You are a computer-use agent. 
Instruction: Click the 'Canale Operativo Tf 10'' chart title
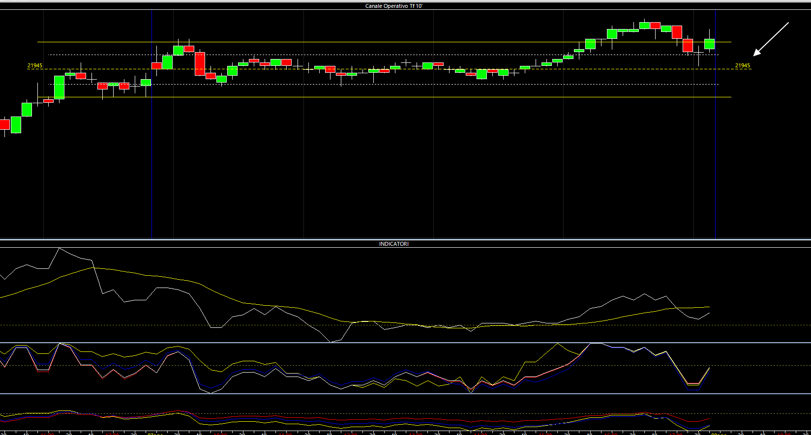(x=393, y=6)
